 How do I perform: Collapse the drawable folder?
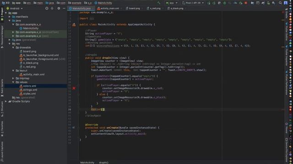[x=13, y=47]
